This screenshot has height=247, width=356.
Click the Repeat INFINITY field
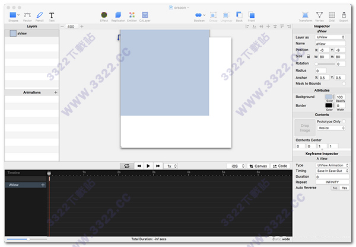click(332, 182)
